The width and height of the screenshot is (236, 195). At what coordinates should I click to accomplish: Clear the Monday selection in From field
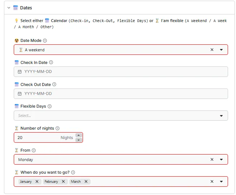[x=212, y=160]
